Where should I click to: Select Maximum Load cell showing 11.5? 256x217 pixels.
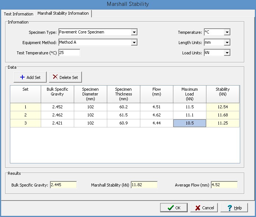click(190, 107)
